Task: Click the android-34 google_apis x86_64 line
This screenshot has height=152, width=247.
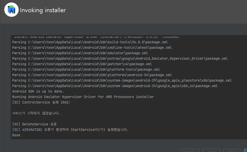Action: click(115, 86)
